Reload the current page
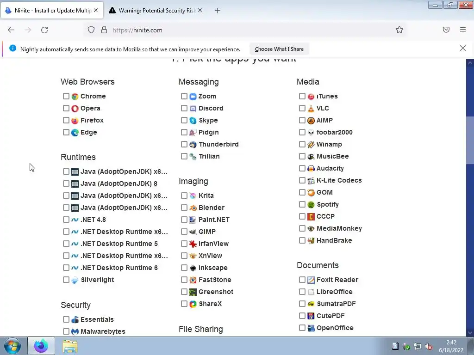 pos(44,30)
